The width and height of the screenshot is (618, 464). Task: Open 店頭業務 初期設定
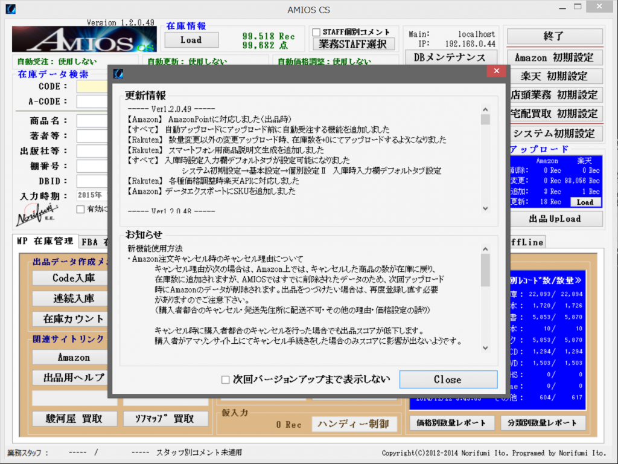tap(556, 95)
